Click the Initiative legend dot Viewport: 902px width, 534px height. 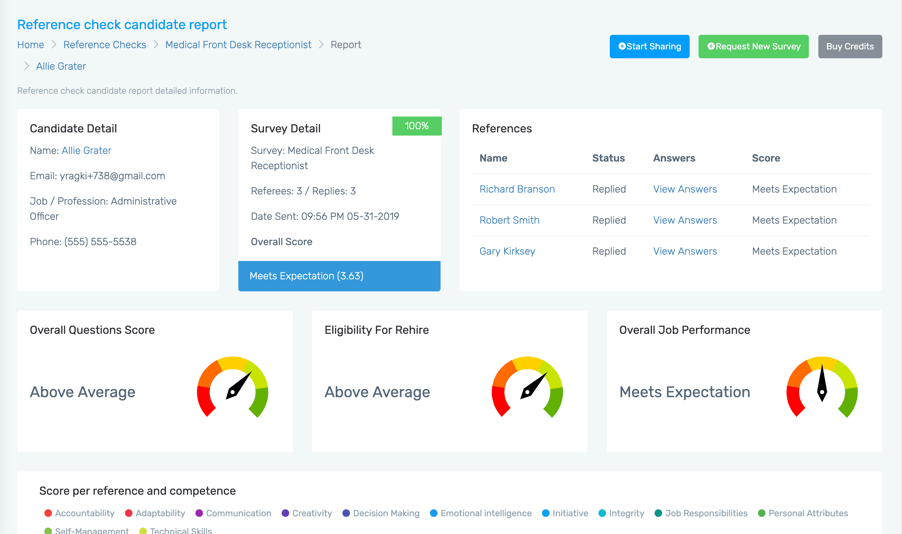click(546, 513)
